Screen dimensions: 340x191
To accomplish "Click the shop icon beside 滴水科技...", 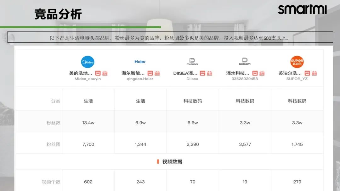I will click(x=255, y=73).
